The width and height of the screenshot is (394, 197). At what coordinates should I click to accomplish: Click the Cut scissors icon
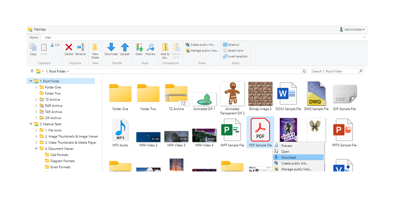53,45
